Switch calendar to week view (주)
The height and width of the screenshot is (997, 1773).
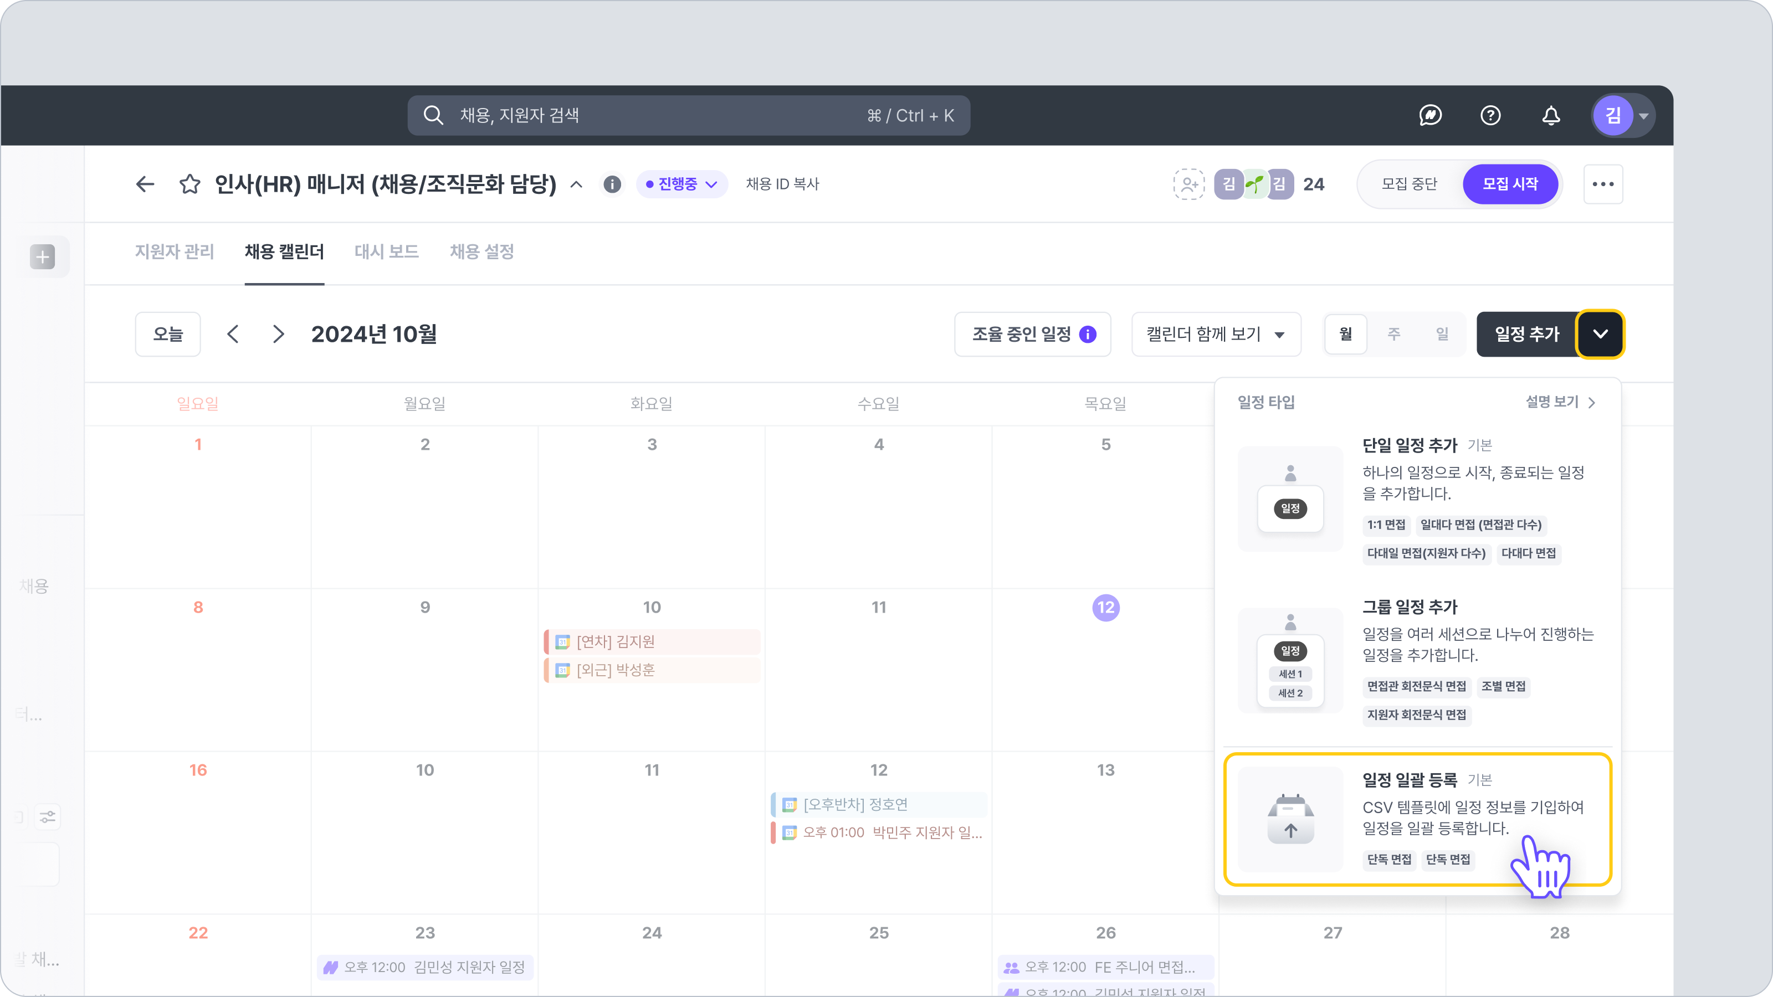coord(1393,333)
